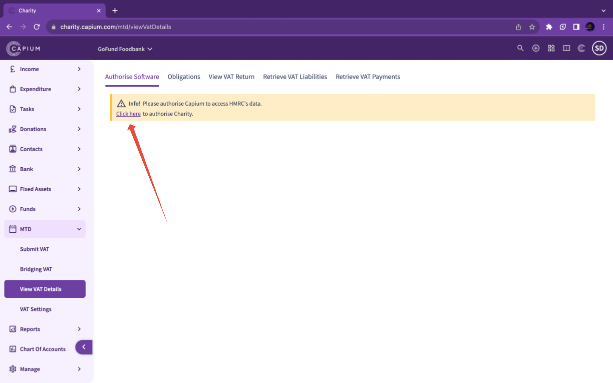Switch to the Authorise Software tab
This screenshot has width=613, height=383.
(132, 77)
